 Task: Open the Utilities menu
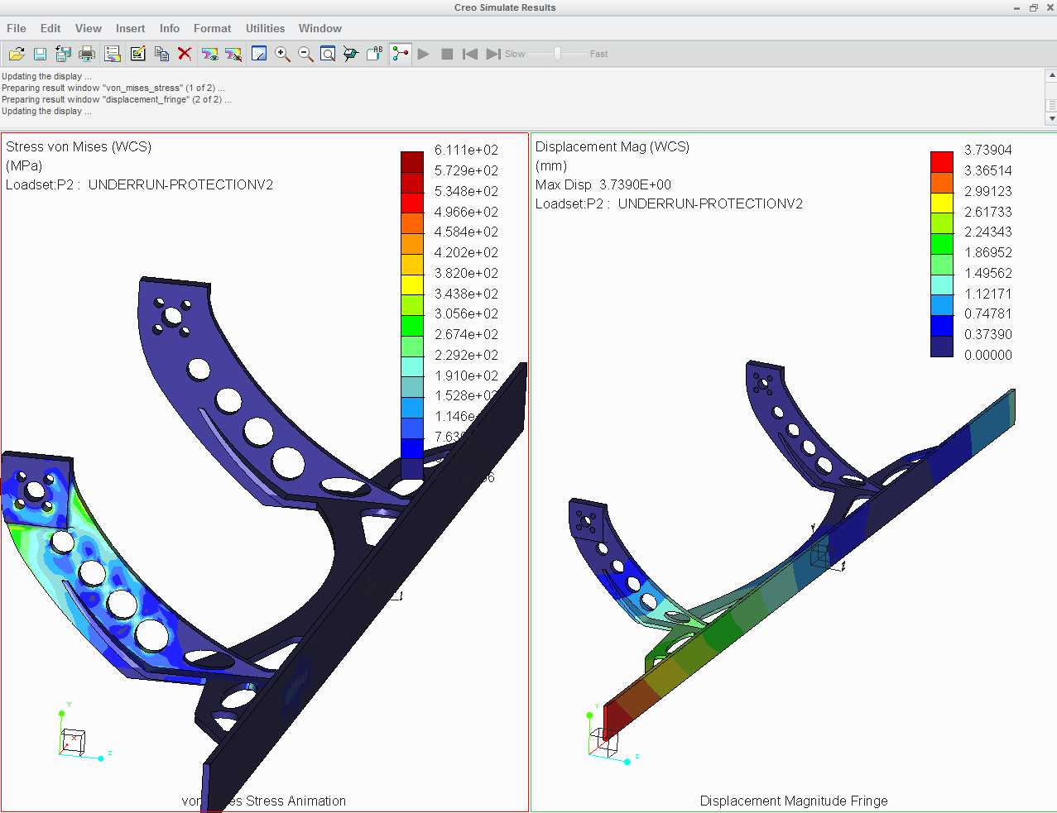tap(265, 28)
